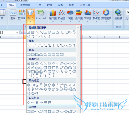This screenshot has height=113, width=129.
Task: Select the diamond decision shape in 流程图
Action: (37, 111)
